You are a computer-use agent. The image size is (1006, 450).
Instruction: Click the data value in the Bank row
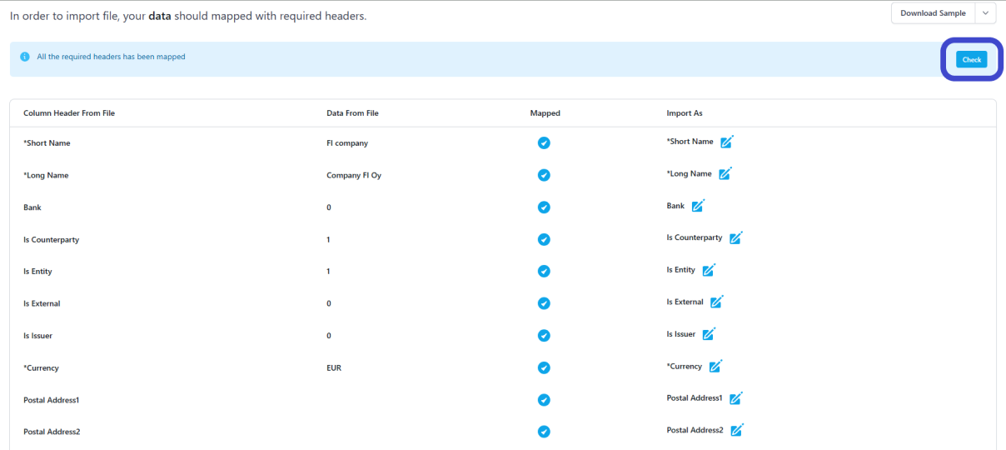[329, 207]
